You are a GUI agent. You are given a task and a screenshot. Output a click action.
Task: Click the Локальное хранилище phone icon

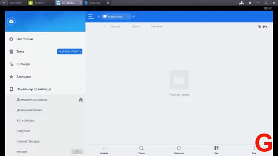[11, 89]
